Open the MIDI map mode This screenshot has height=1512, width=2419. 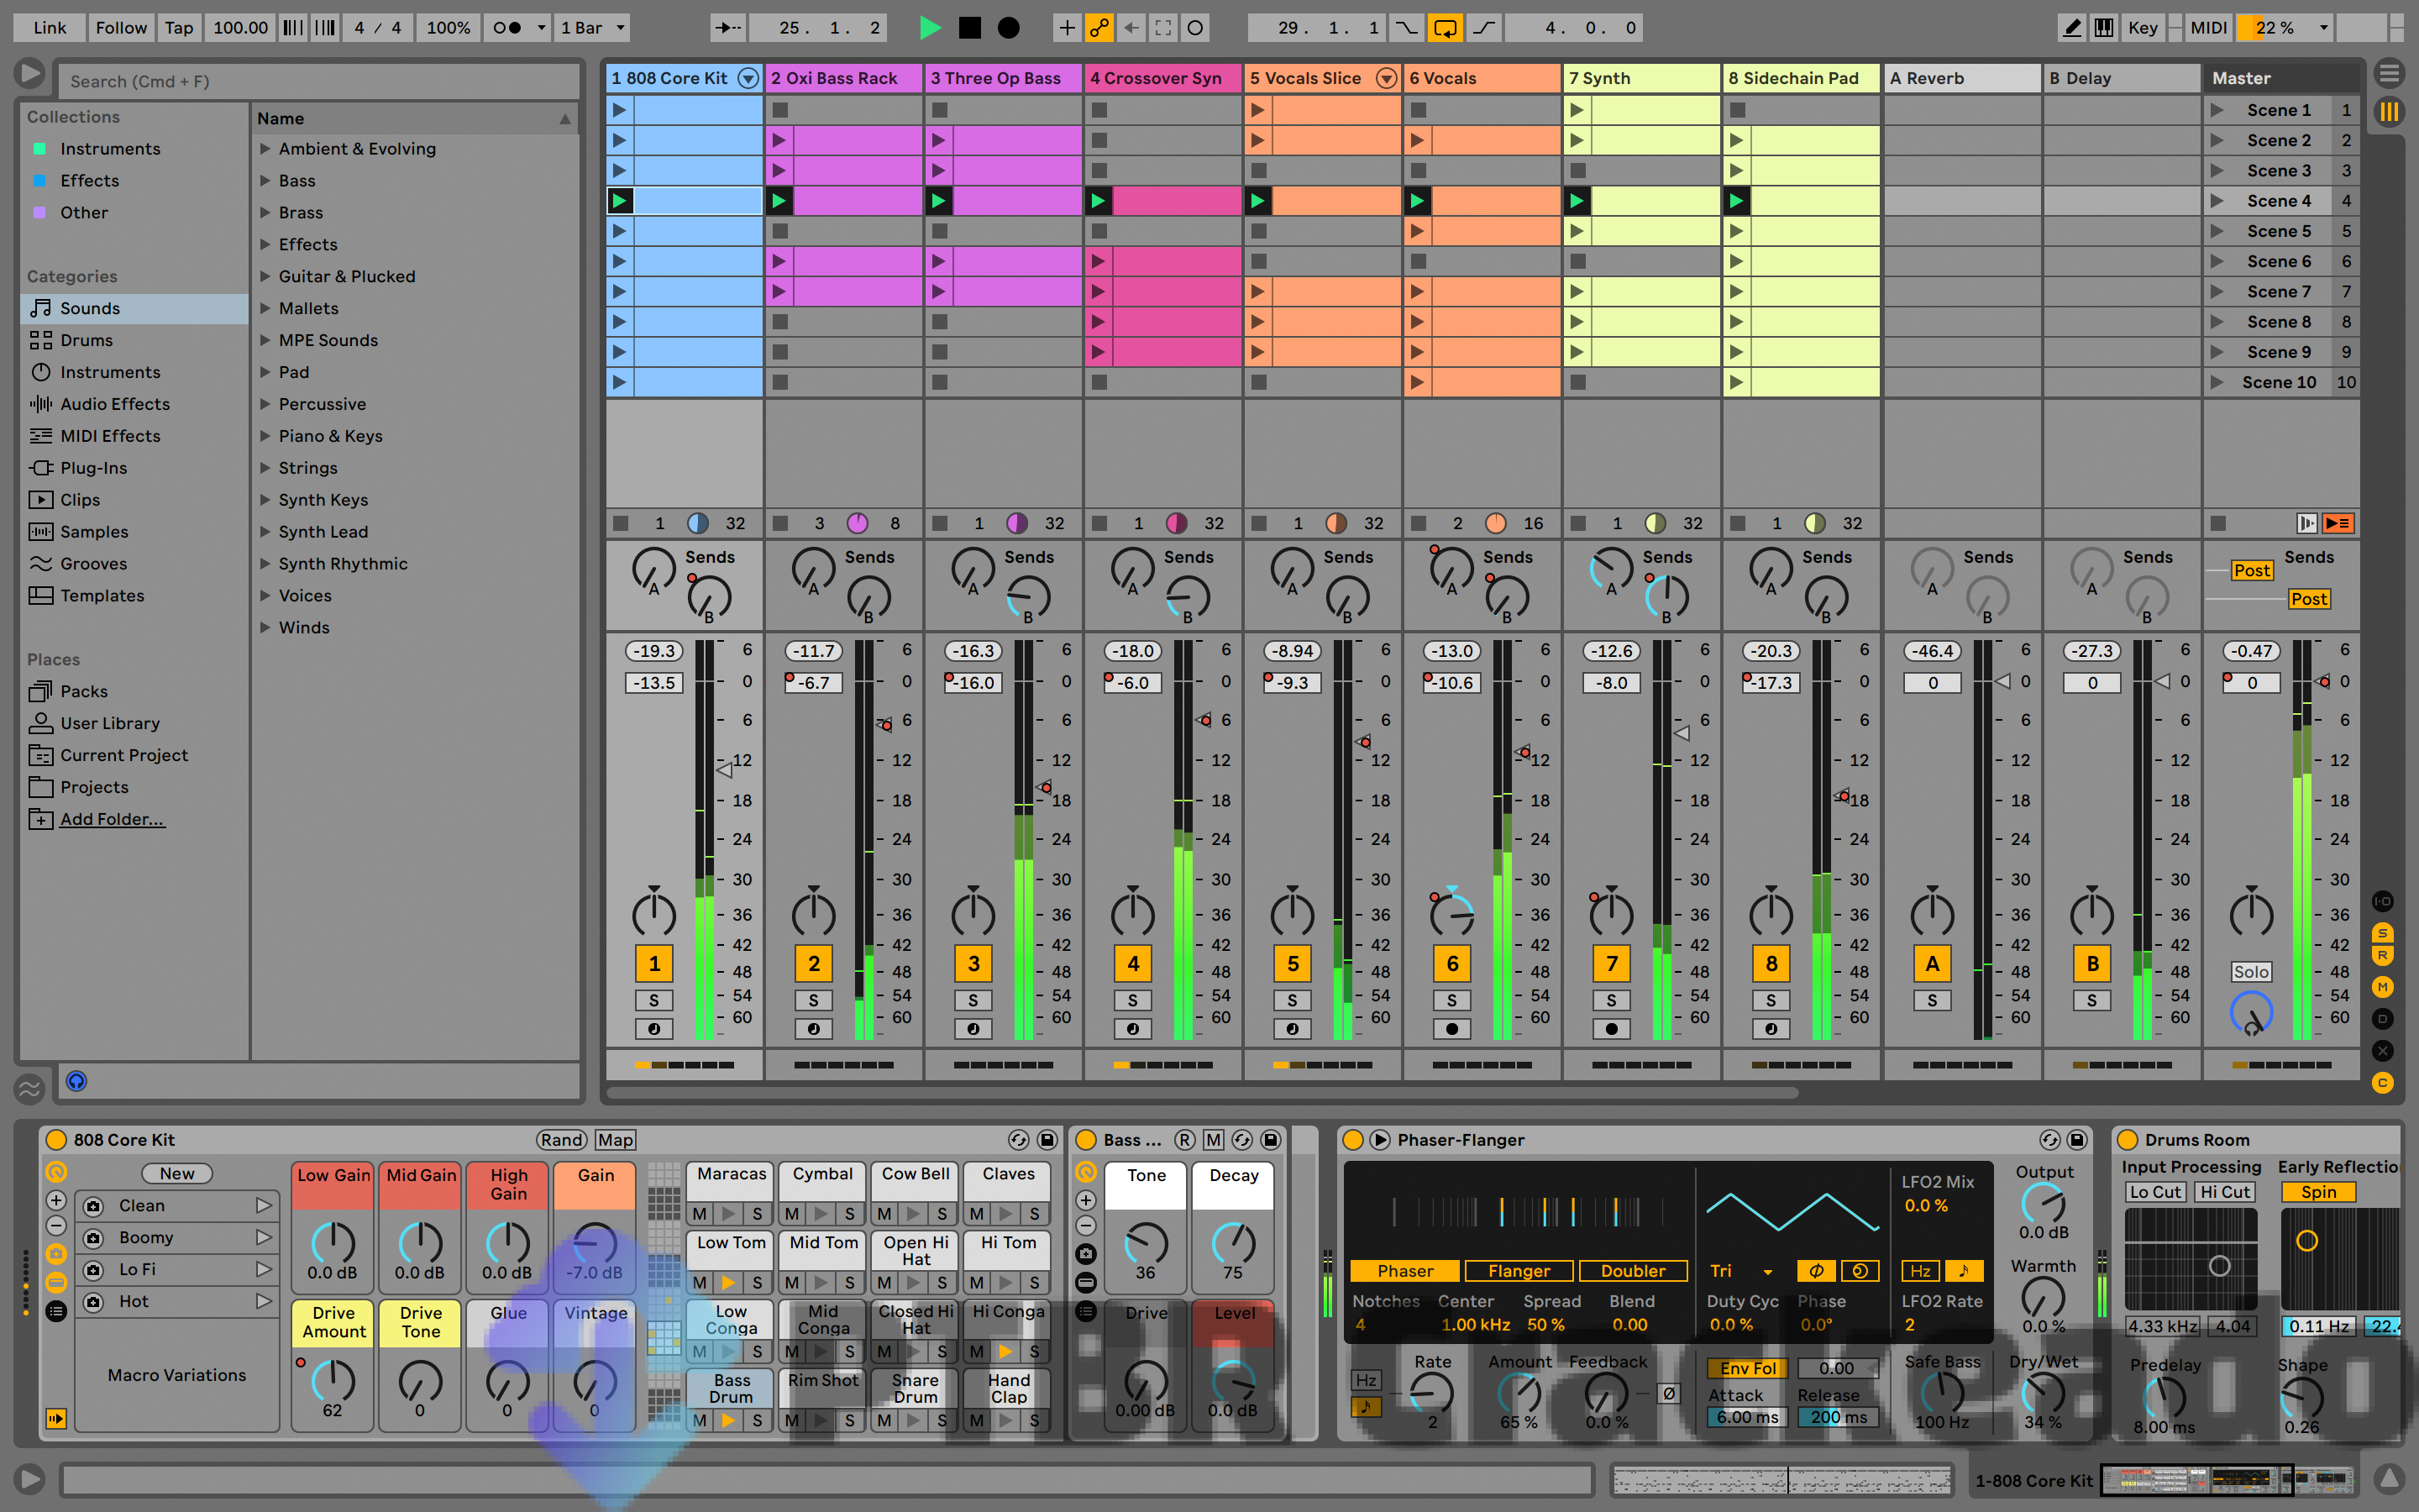click(x=2208, y=28)
